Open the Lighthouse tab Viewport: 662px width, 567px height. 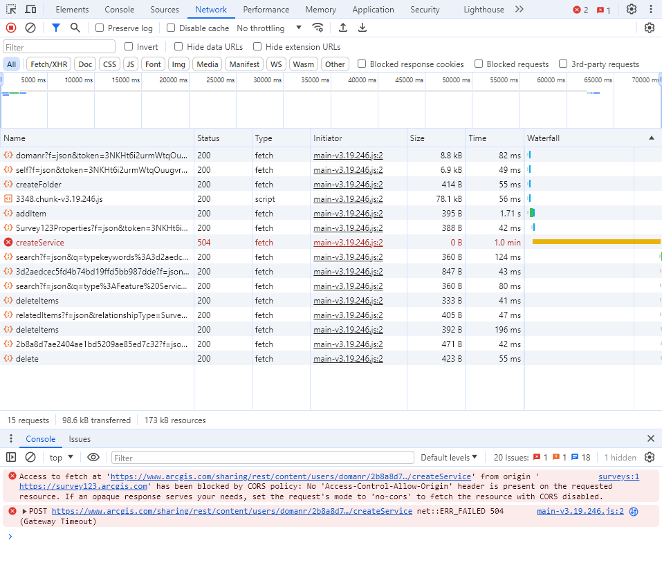click(484, 9)
